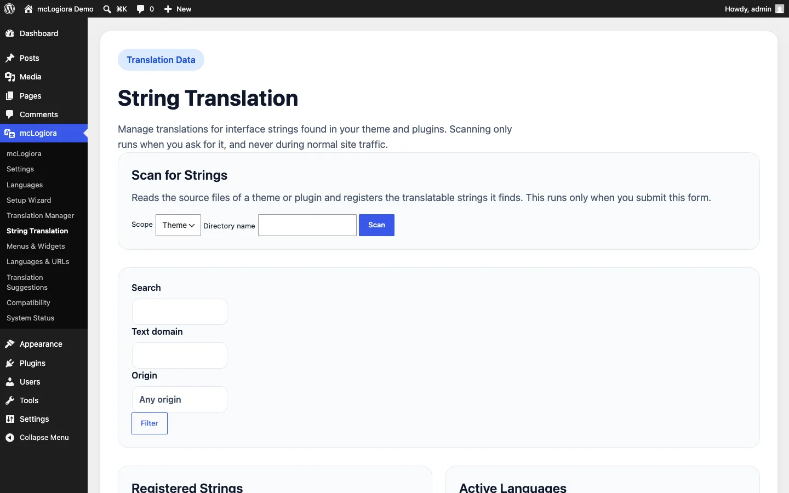Click the Search input field
Image resolution: width=789 pixels, height=493 pixels.
pos(179,312)
